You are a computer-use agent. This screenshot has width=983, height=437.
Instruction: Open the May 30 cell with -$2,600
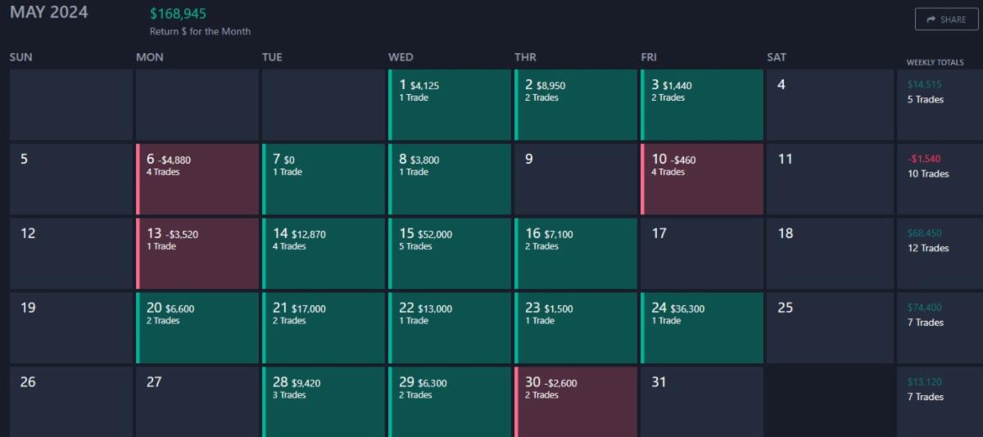(576, 401)
